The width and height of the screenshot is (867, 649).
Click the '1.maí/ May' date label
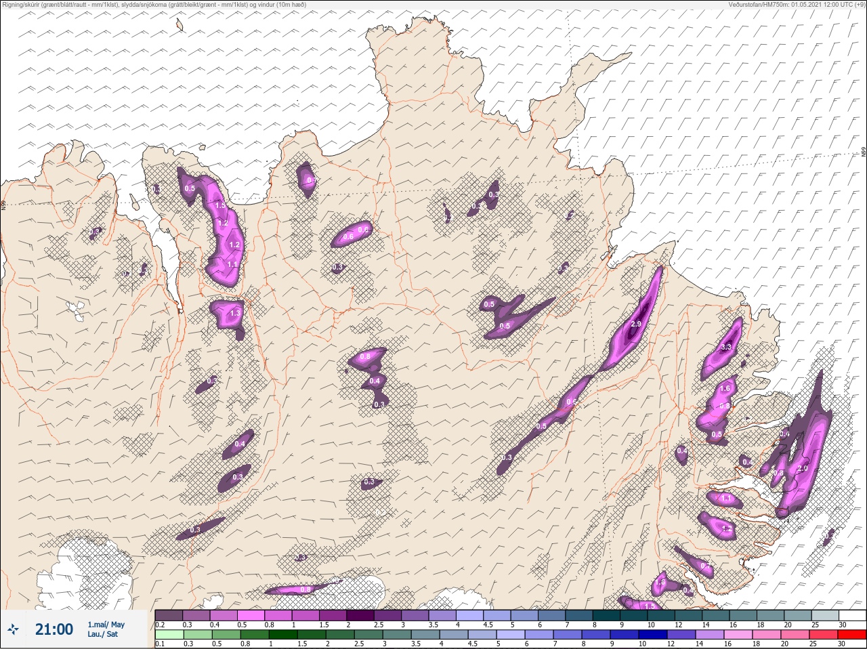[106, 625]
